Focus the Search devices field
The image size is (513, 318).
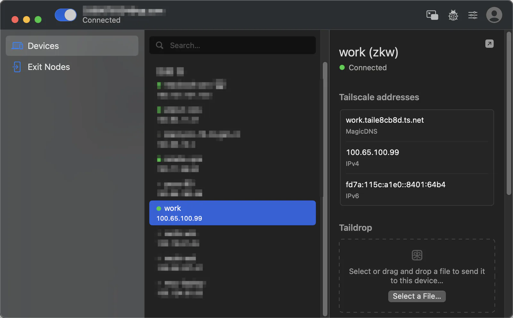point(232,45)
